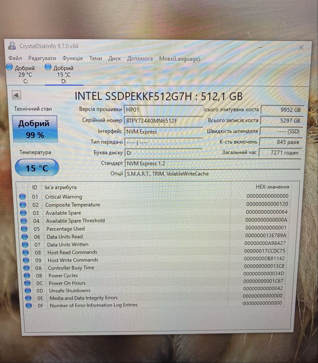318x363 pixels.
Task: Open the Мова(Language) menu
Action: 179,59
